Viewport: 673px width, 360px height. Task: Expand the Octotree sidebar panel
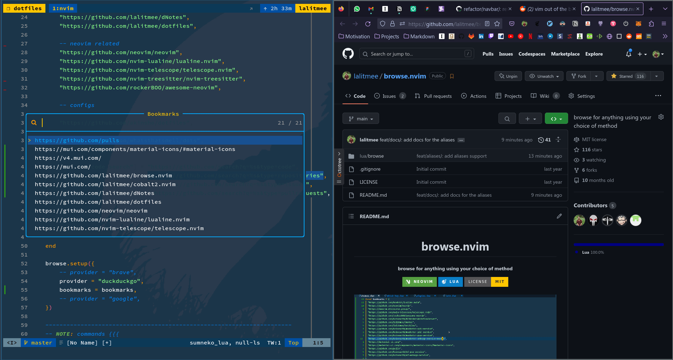pyautogui.click(x=339, y=167)
